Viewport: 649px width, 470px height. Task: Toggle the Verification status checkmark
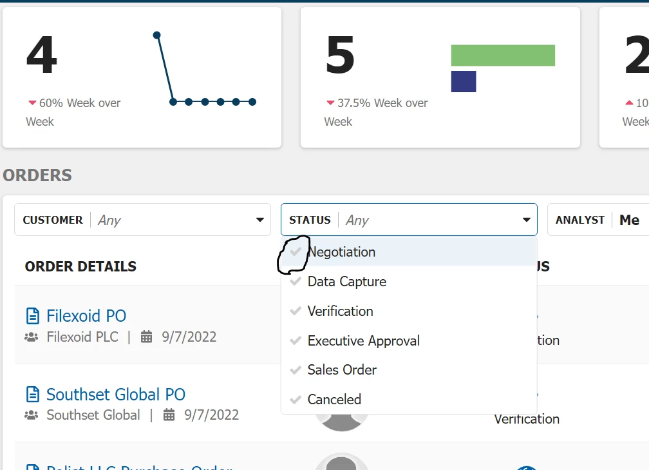click(x=296, y=311)
